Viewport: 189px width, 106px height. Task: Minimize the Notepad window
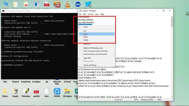coord(157,11)
